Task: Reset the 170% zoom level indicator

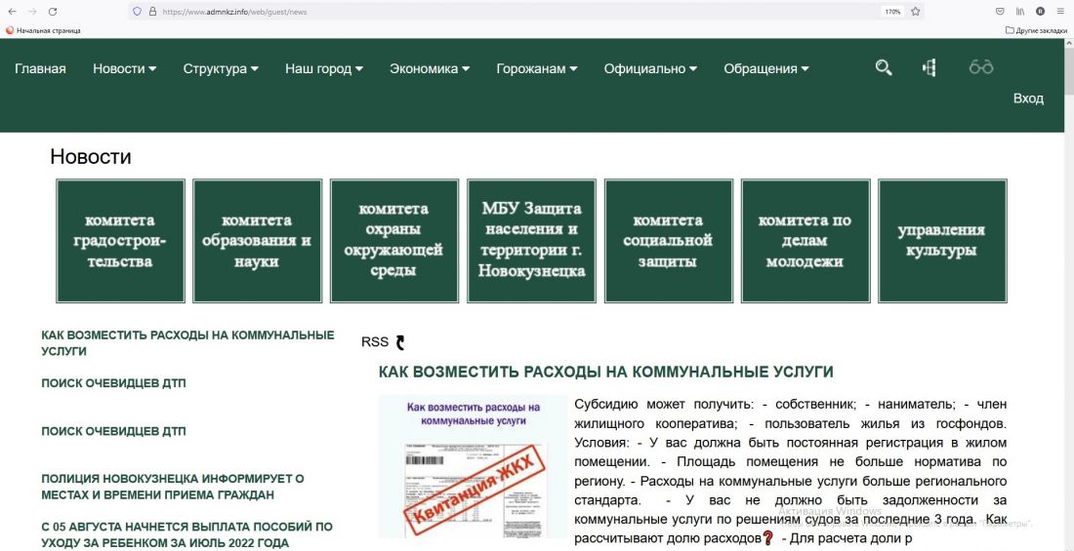Action: coord(891,12)
